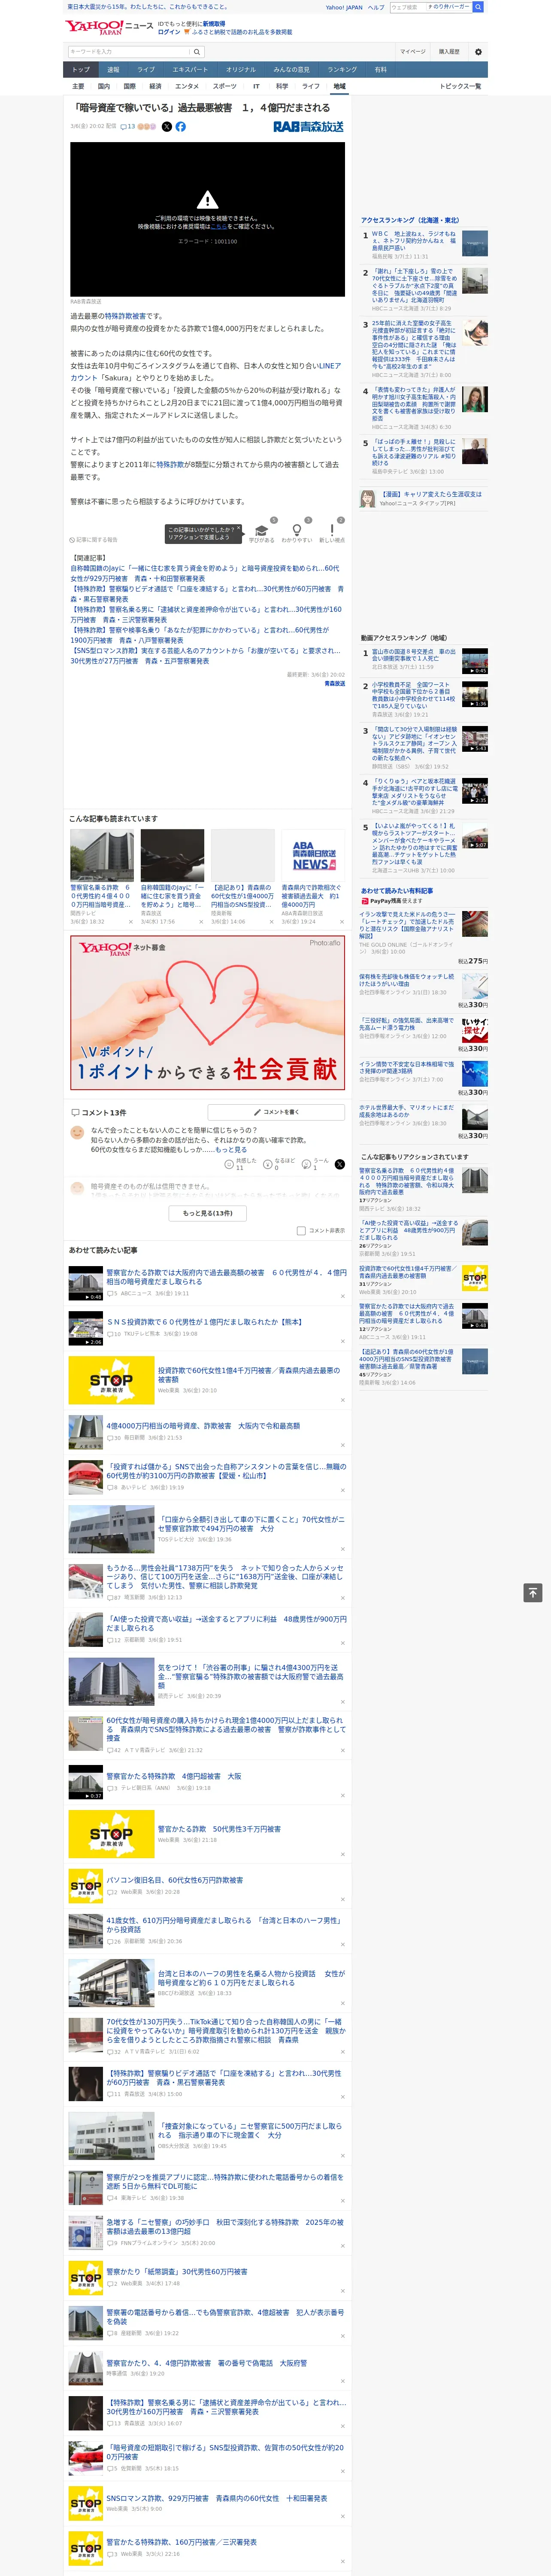Open マイページ link
This screenshot has height=2576, width=551.
[413, 52]
